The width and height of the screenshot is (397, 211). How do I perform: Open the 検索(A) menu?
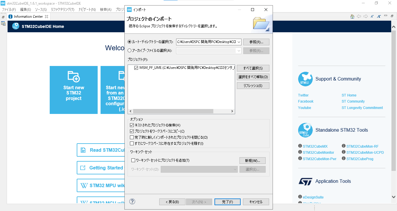pos(105,10)
